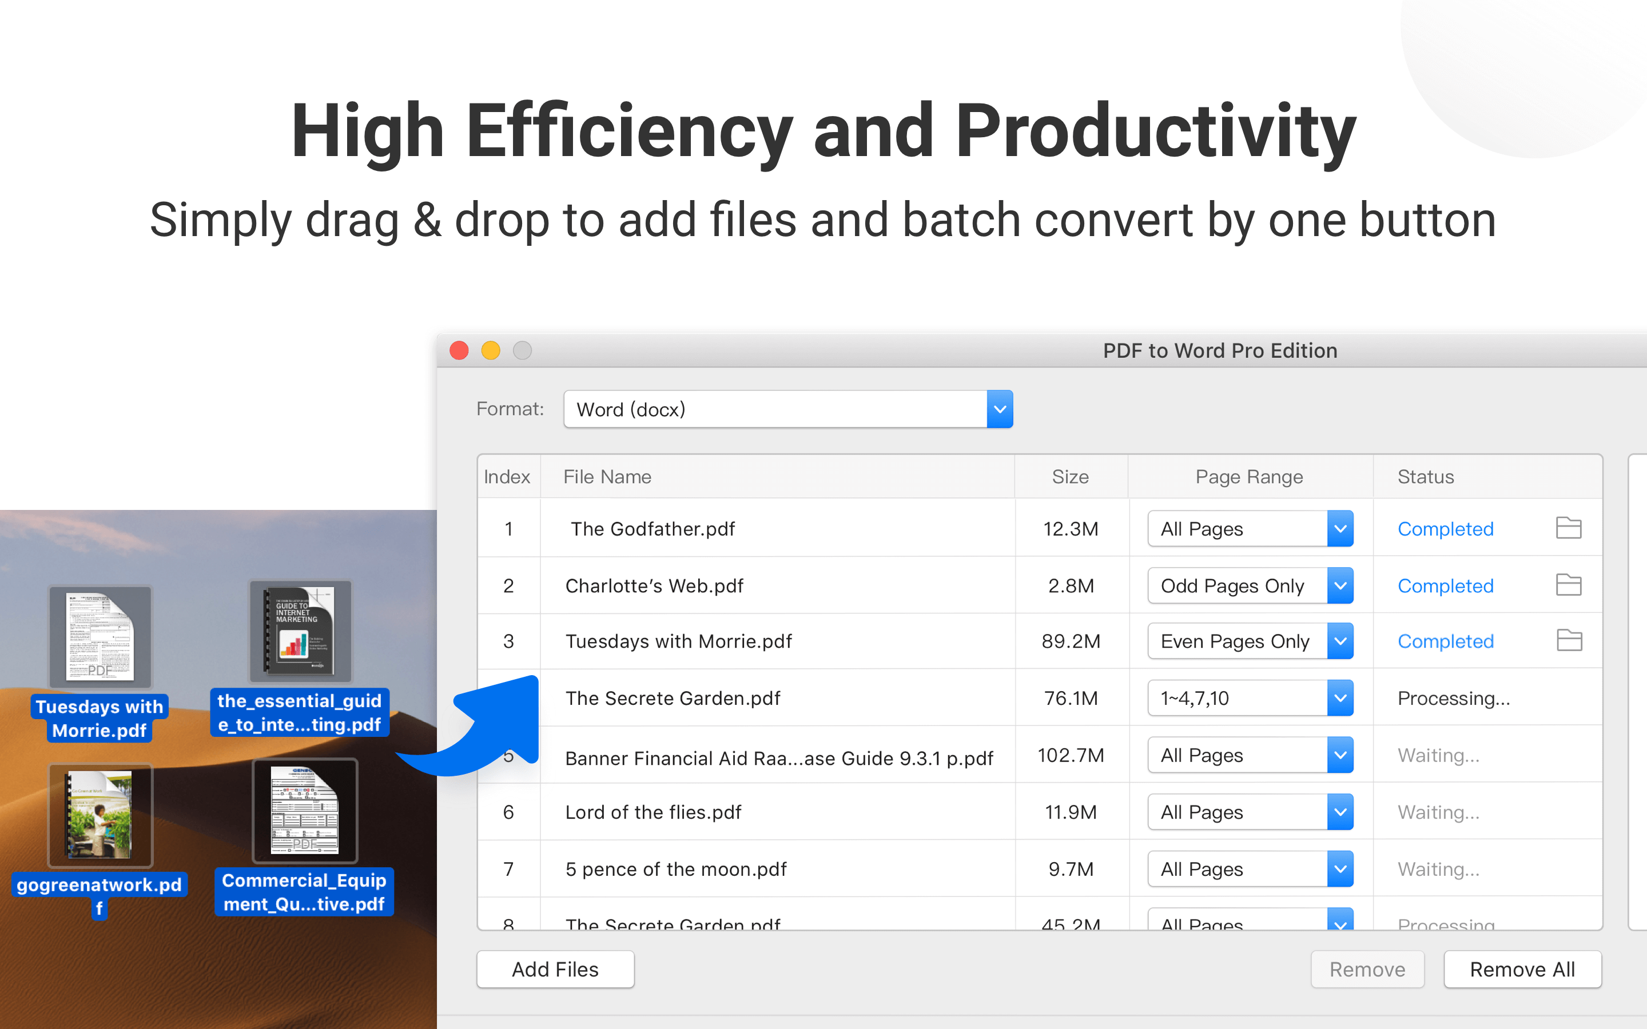Open Even Pages Only page range dropdown
The width and height of the screenshot is (1647, 1029).
click(x=1339, y=641)
